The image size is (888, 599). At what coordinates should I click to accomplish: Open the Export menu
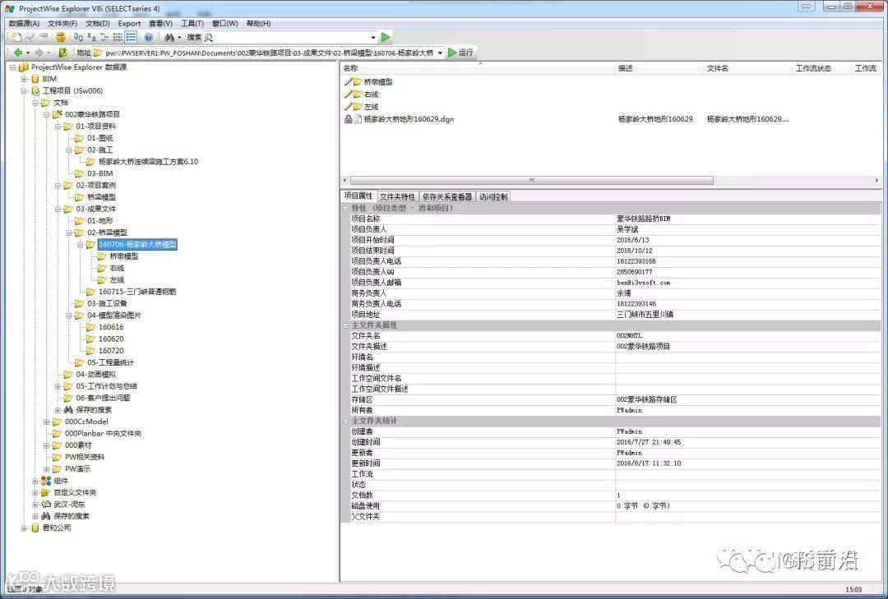(x=129, y=23)
